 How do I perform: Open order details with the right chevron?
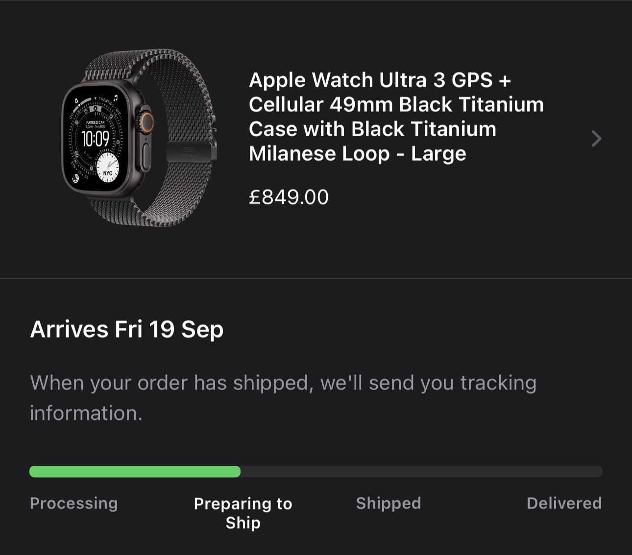click(596, 139)
